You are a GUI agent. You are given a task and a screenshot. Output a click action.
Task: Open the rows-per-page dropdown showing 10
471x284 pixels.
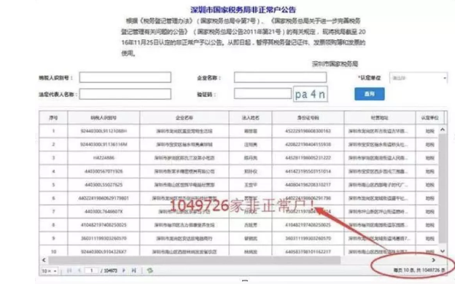coord(50,271)
